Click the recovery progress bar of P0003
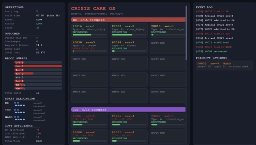Screen dimensions: 256x145 (129, 35)
